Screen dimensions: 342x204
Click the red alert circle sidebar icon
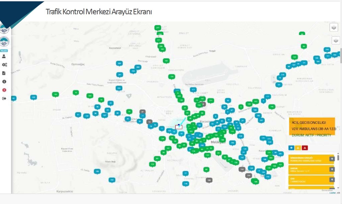pos(4,90)
